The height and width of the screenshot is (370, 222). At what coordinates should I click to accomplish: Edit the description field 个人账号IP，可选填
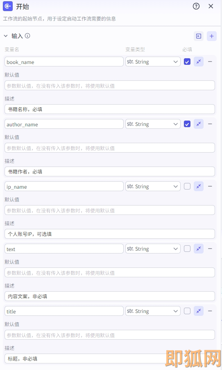[110, 234]
